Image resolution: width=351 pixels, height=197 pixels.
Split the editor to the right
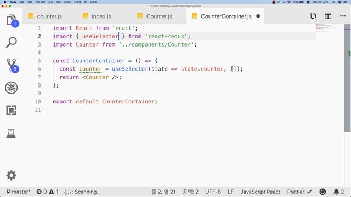click(x=328, y=16)
